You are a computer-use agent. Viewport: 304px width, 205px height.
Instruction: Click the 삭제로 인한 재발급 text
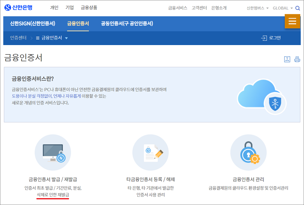pos(53,195)
